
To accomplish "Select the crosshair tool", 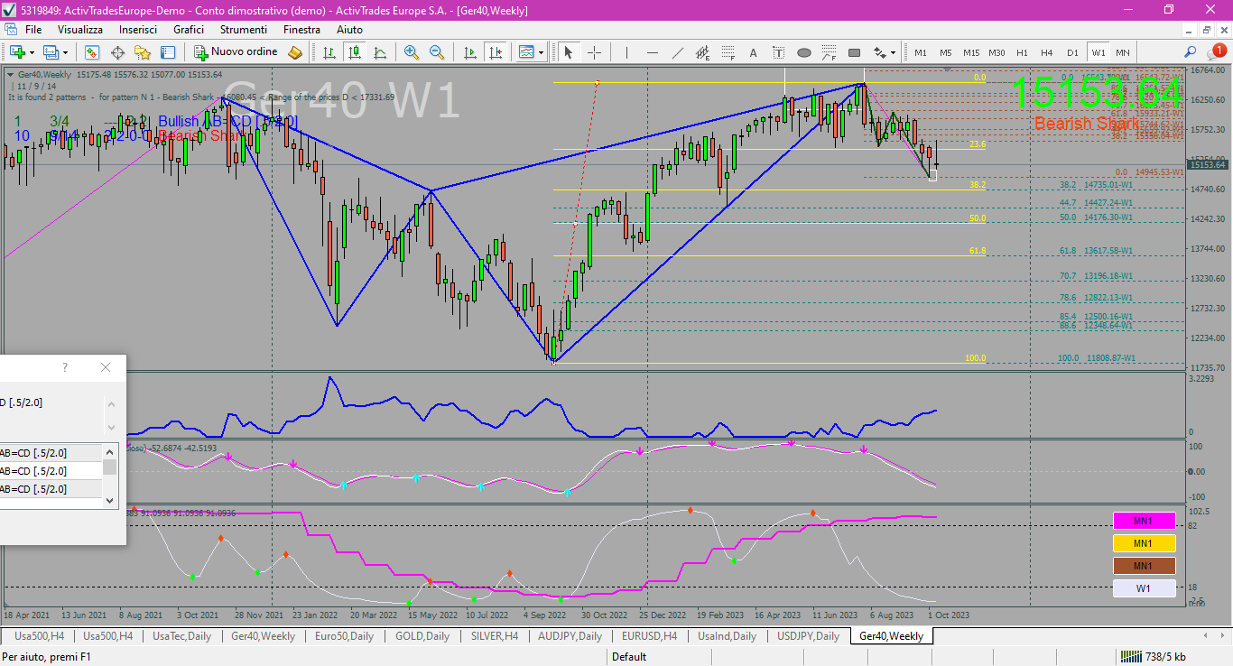I will pos(594,52).
